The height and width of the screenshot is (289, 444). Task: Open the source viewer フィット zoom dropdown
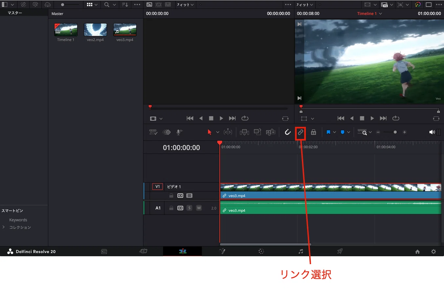pyautogui.click(x=185, y=5)
